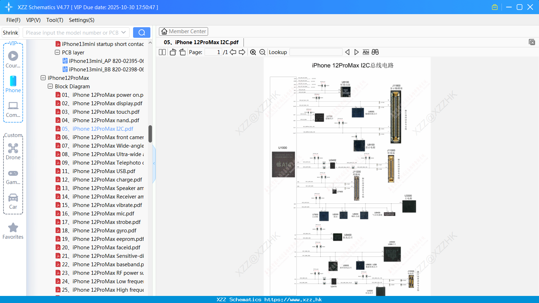Click the A14 U1000 chip in schematic
Screen dimensions: 539x303
[x=283, y=164]
